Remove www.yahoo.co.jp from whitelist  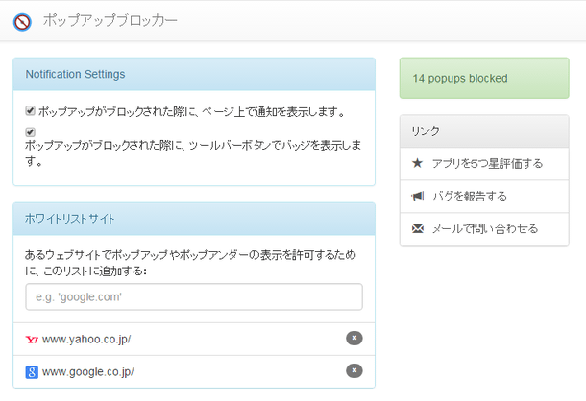354,339
